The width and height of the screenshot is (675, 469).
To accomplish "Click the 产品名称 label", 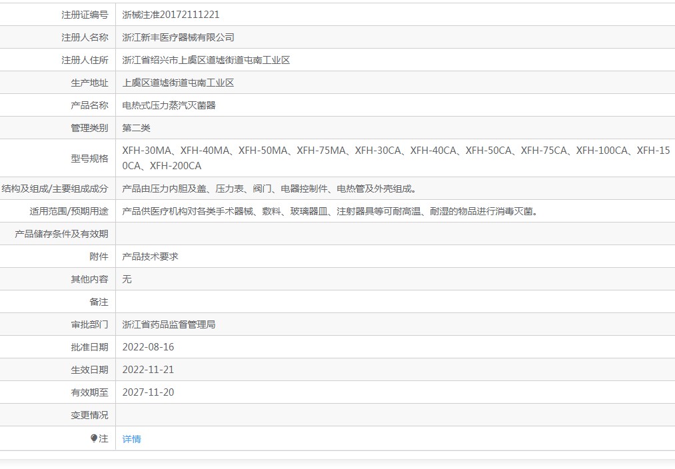I will (x=89, y=105).
